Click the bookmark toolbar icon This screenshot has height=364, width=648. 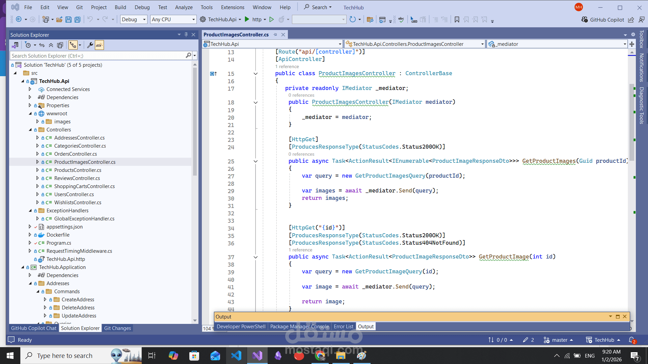tap(457, 20)
